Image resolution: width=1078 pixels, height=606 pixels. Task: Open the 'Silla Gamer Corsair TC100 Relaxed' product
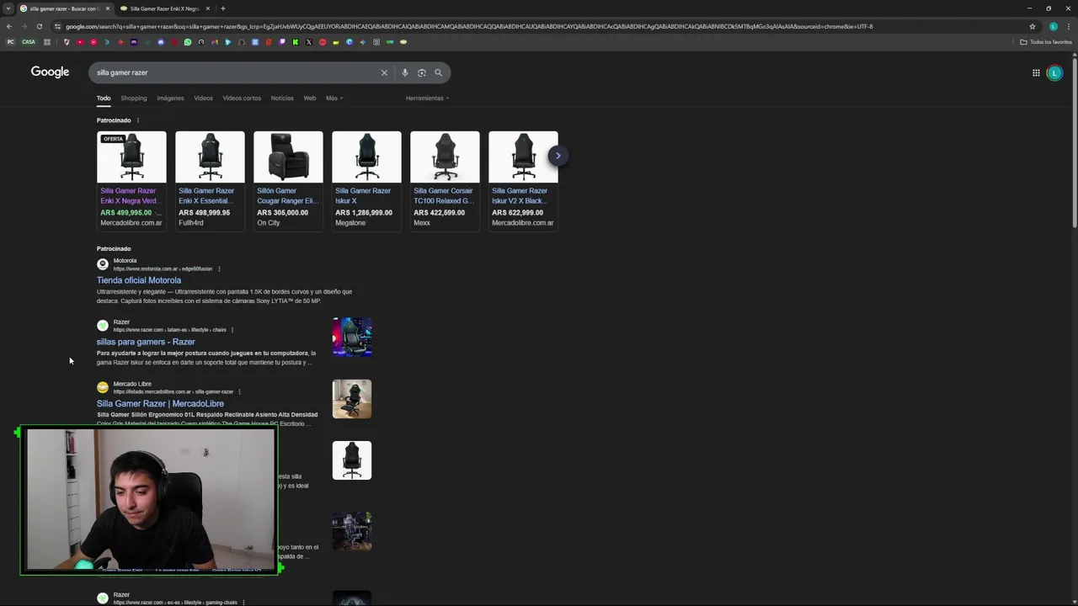tap(444, 196)
